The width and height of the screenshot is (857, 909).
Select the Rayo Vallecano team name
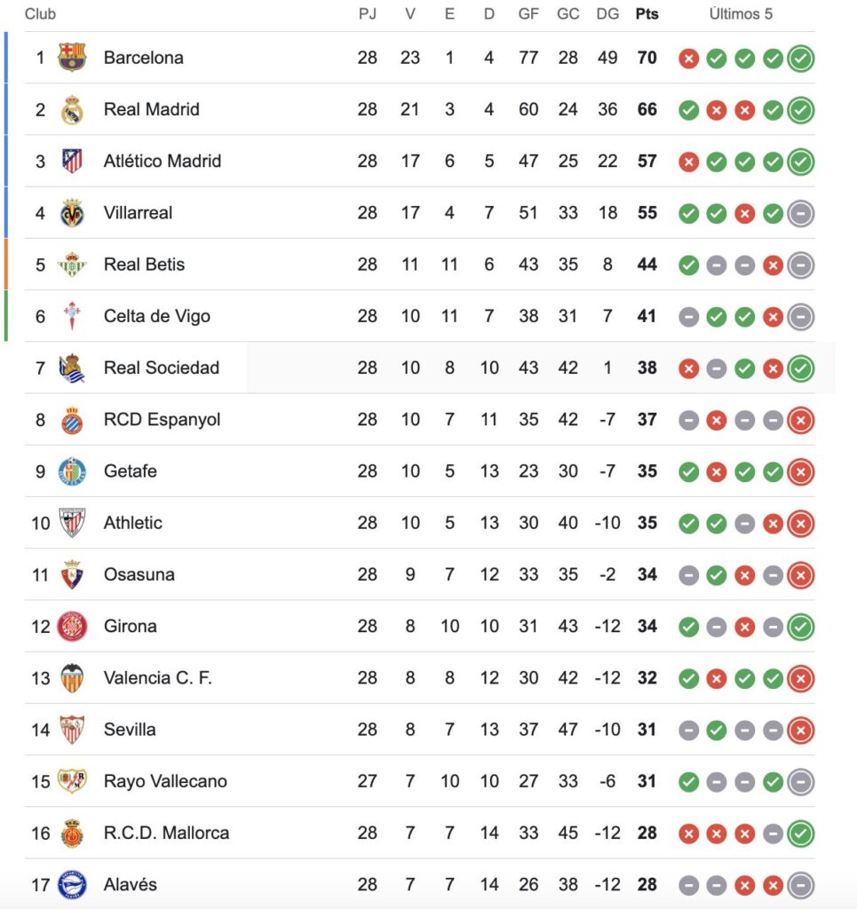click(165, 781)
